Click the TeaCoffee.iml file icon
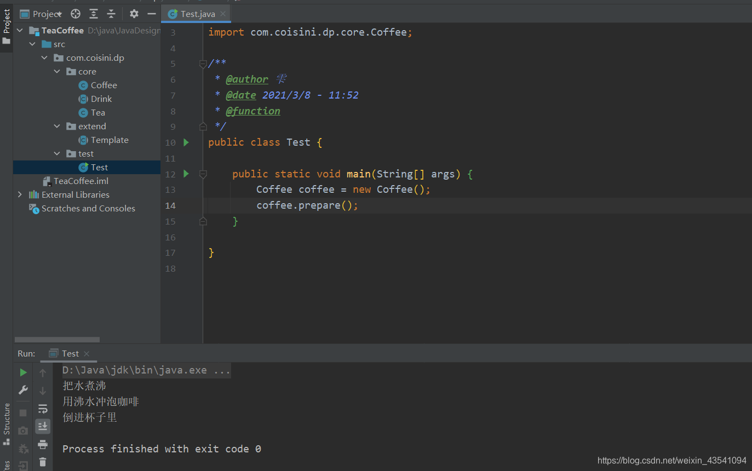 [47, 181]
